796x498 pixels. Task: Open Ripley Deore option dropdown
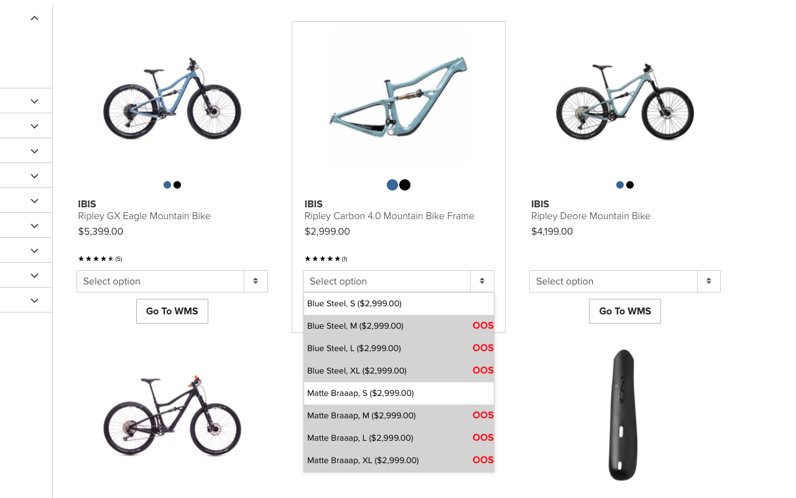tap(625, 281)
